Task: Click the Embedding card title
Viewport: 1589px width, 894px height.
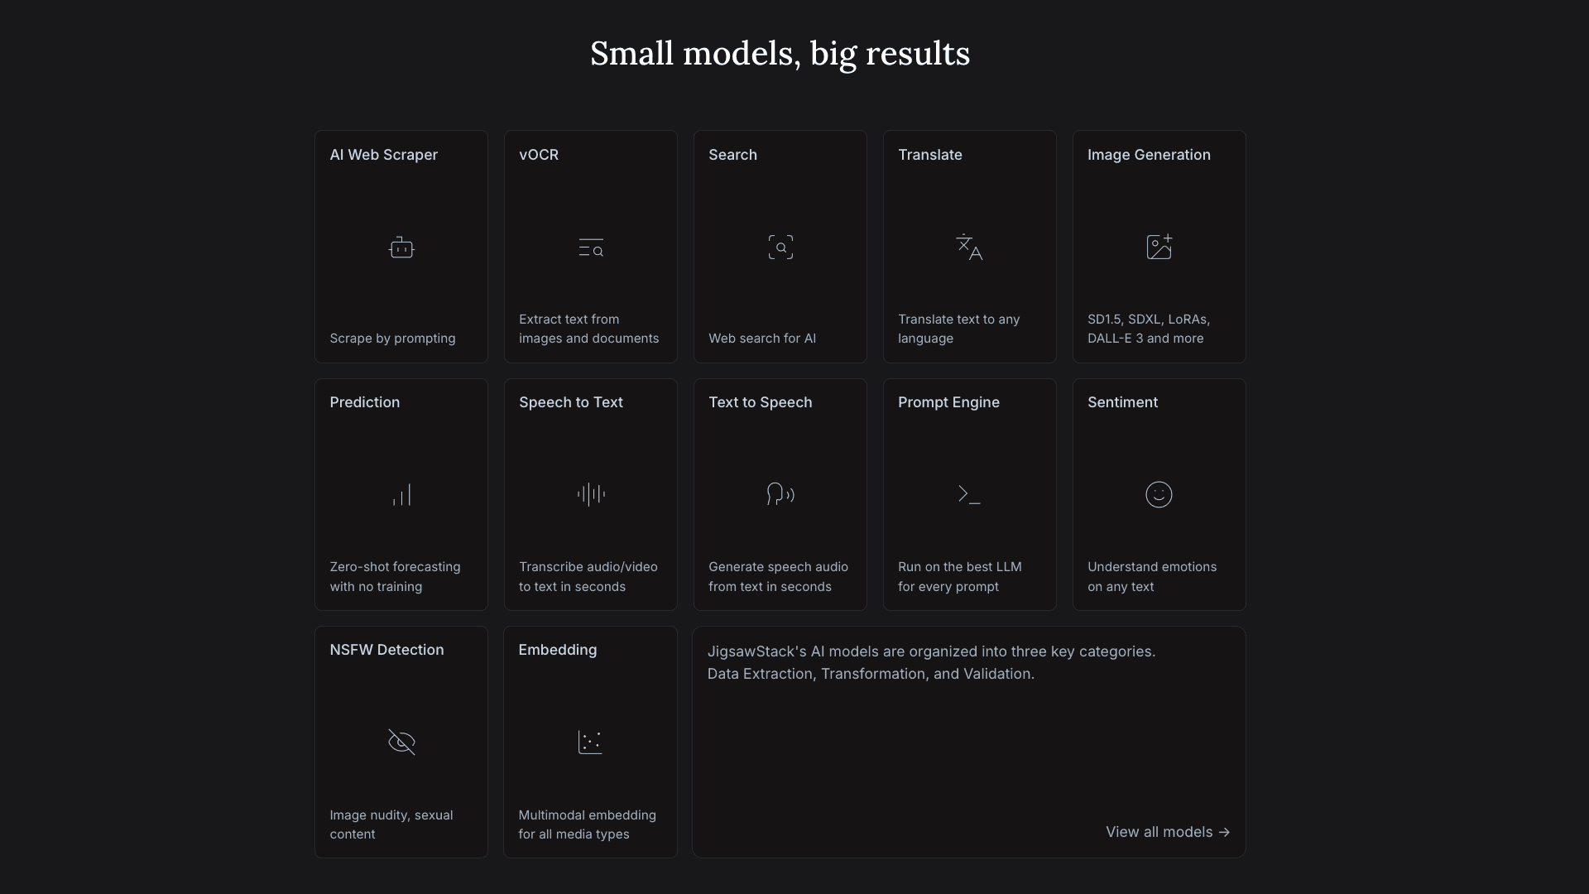Action: (557, 650)
